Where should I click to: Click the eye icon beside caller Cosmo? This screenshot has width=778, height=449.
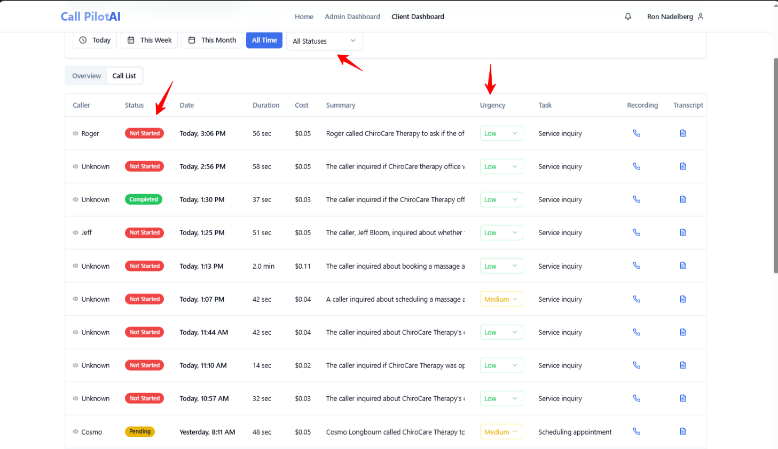[76, 432]
